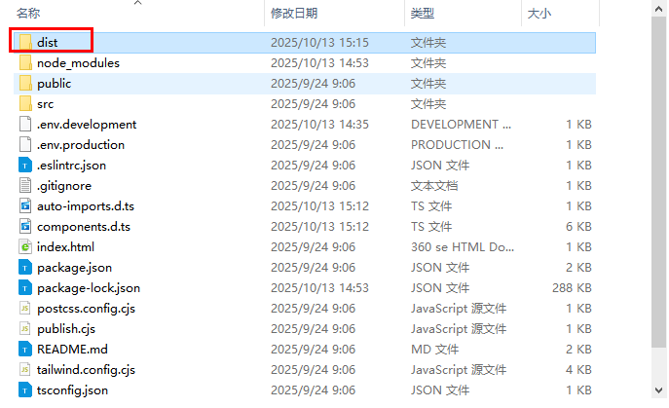
Task: Select the file name '.gitignore'
Action: click(64, 186)
